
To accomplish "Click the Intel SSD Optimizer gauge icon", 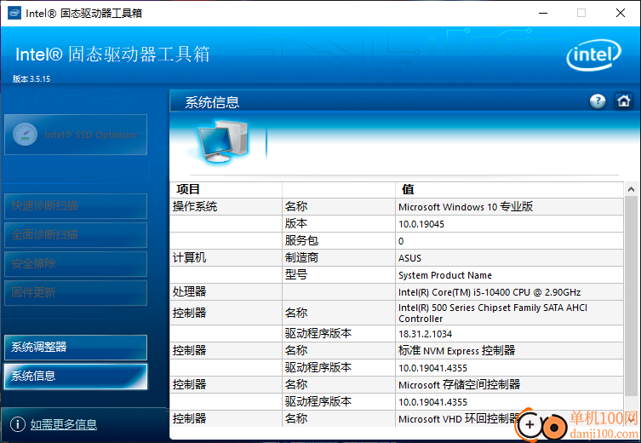I will (x=25, y=135).
